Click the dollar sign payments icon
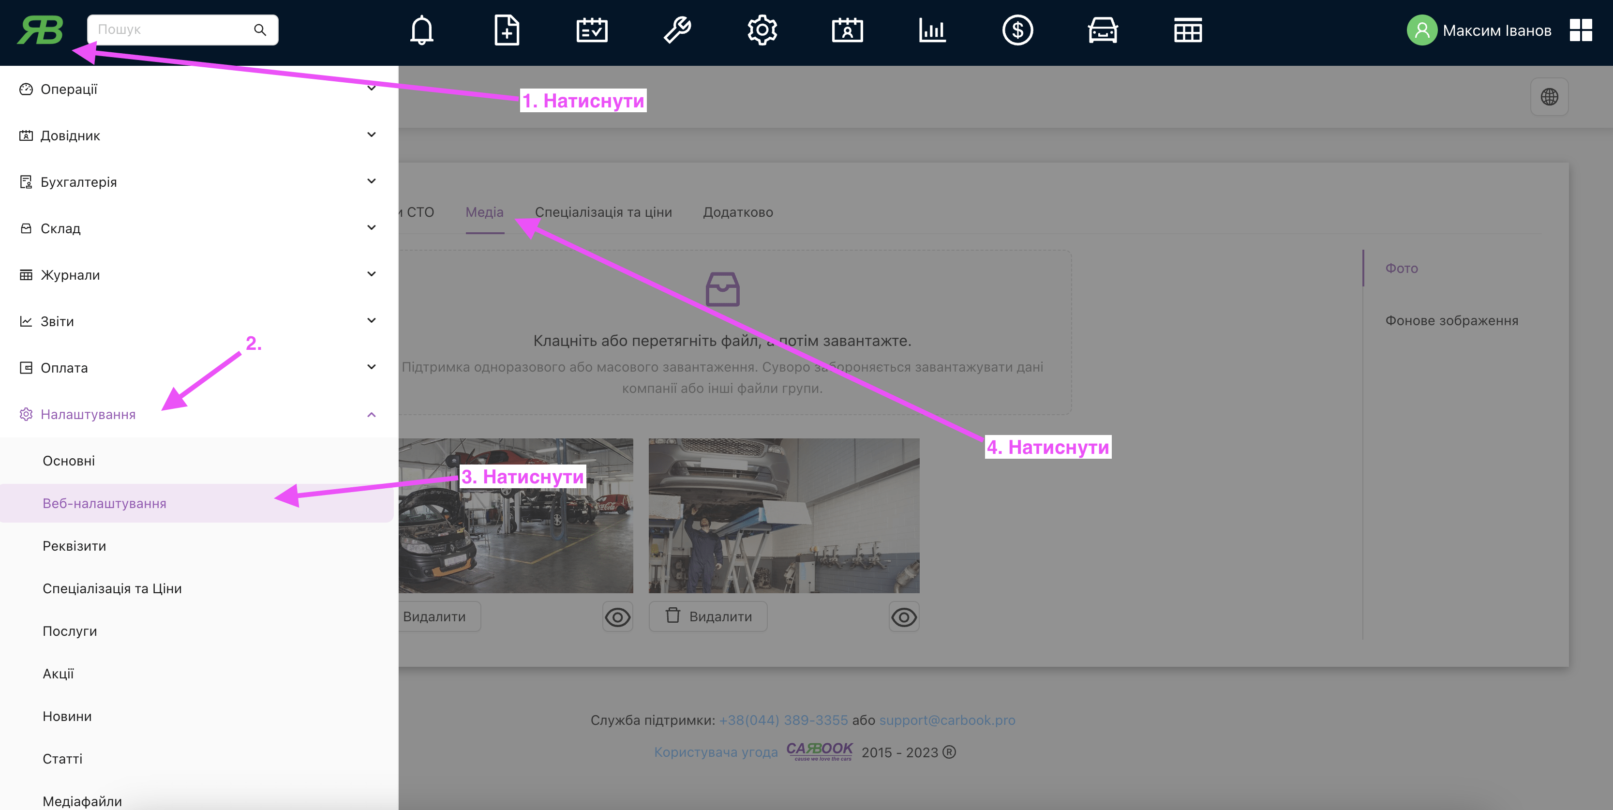The image size is (1613, 810). (x=1017, y=30)
